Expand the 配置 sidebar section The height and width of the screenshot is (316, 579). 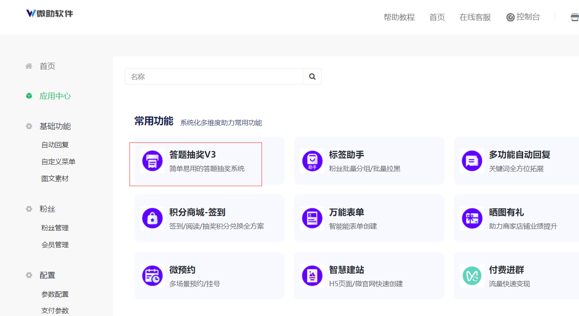pyautogui.click(x=48, y=275)
